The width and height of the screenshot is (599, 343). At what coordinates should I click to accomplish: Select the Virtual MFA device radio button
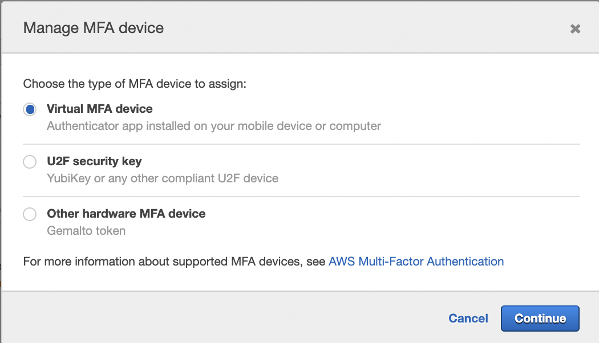pos(29,109)
